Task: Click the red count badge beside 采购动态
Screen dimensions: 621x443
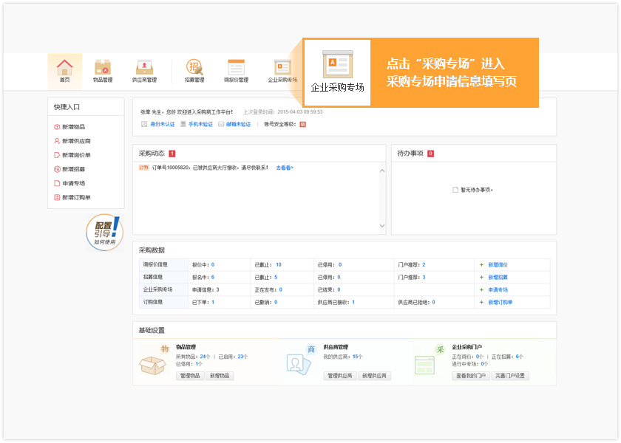Action: (x=172, y=154)
